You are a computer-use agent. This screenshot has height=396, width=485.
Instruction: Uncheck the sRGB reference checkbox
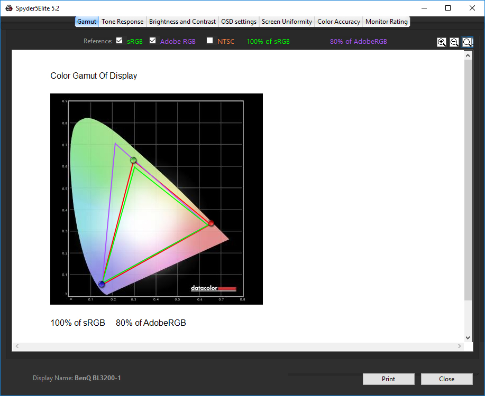point(120,41)
